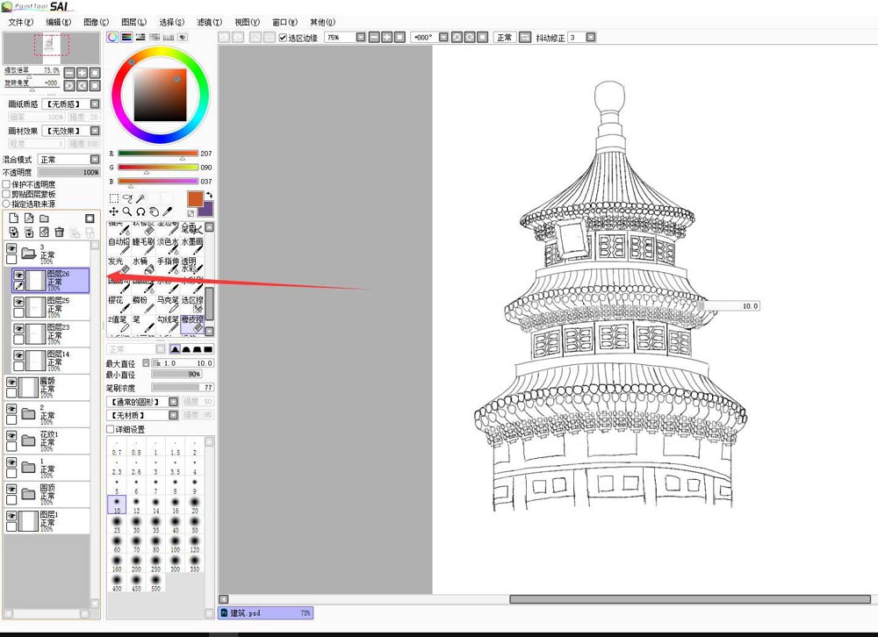Enable the 保护不透明度 checkbox
878x637 pixels.
pyautogui.click(x=6, y=184)
